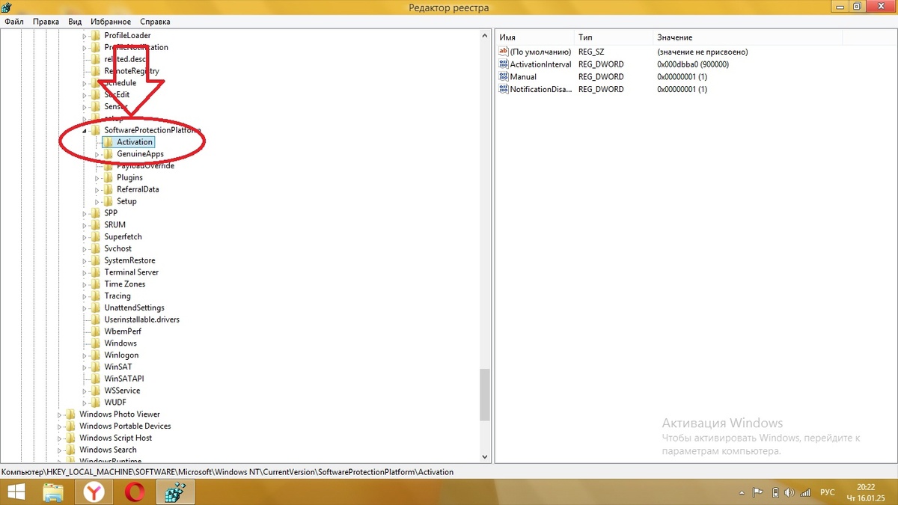Image resolution: width=898 pixels, height=505 pixels.
Task: Select the ActivationInterval value name
Action: 540,64
